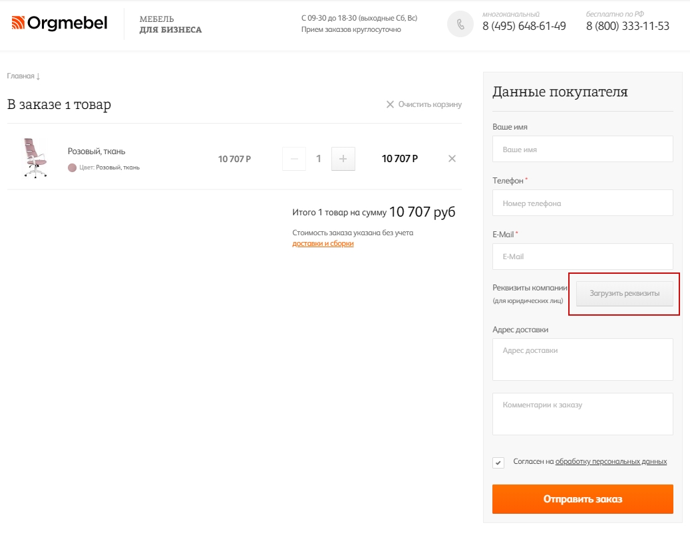Click the Главная breadcrumb link
The width and height of the screenshot is (690, 533).
pyautogui.click(x=21, y=76)
